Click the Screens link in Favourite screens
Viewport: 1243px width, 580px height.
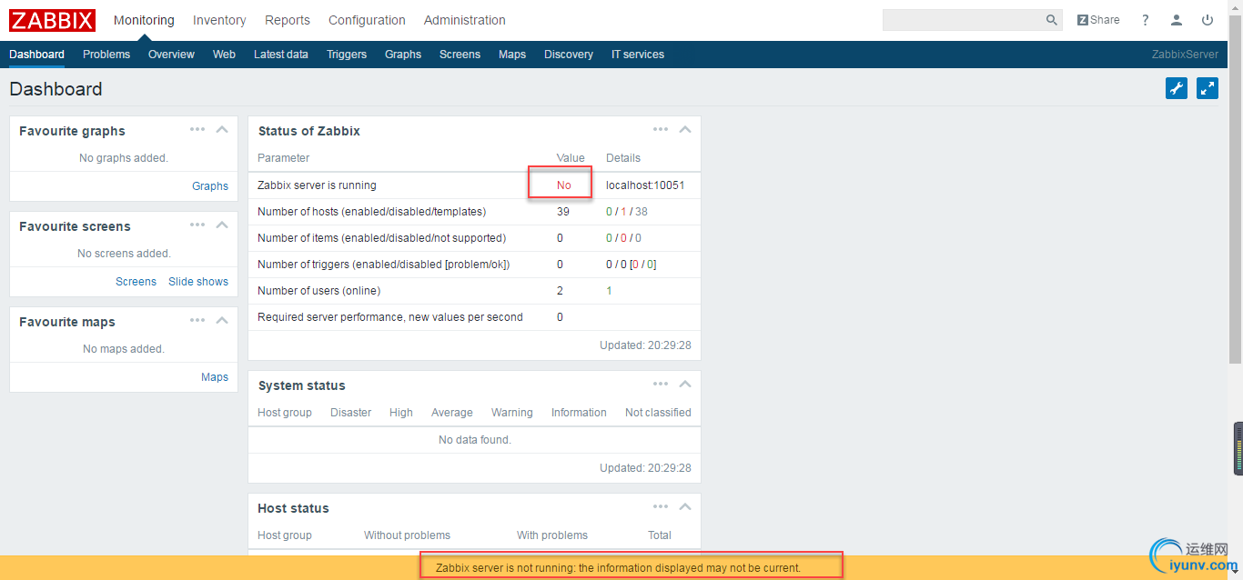click(x=136, y=282)
